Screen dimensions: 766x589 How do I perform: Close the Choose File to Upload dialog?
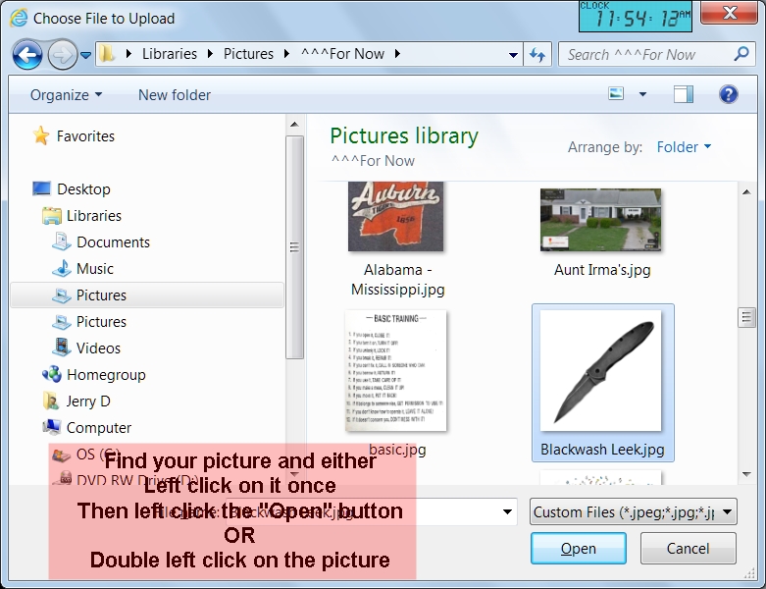729,12
